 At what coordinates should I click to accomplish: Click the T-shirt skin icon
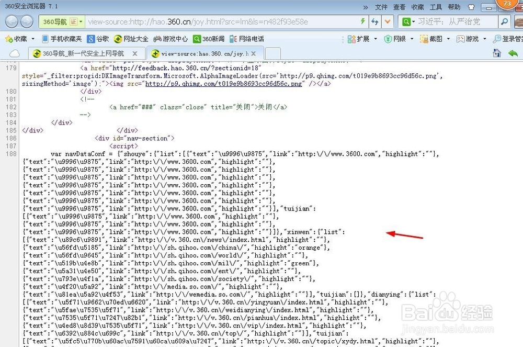pos(471,7)
